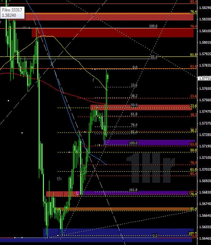
Task: Click price axis label 1.58015
Action: [x=205, y=42]
